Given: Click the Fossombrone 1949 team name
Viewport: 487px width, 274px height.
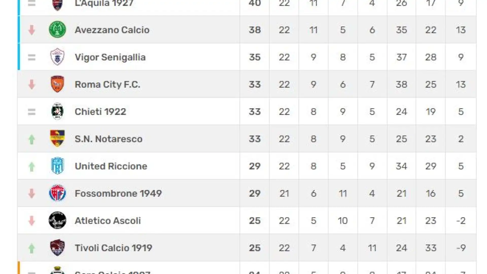Looking at the screenshot, I should 118,194.
